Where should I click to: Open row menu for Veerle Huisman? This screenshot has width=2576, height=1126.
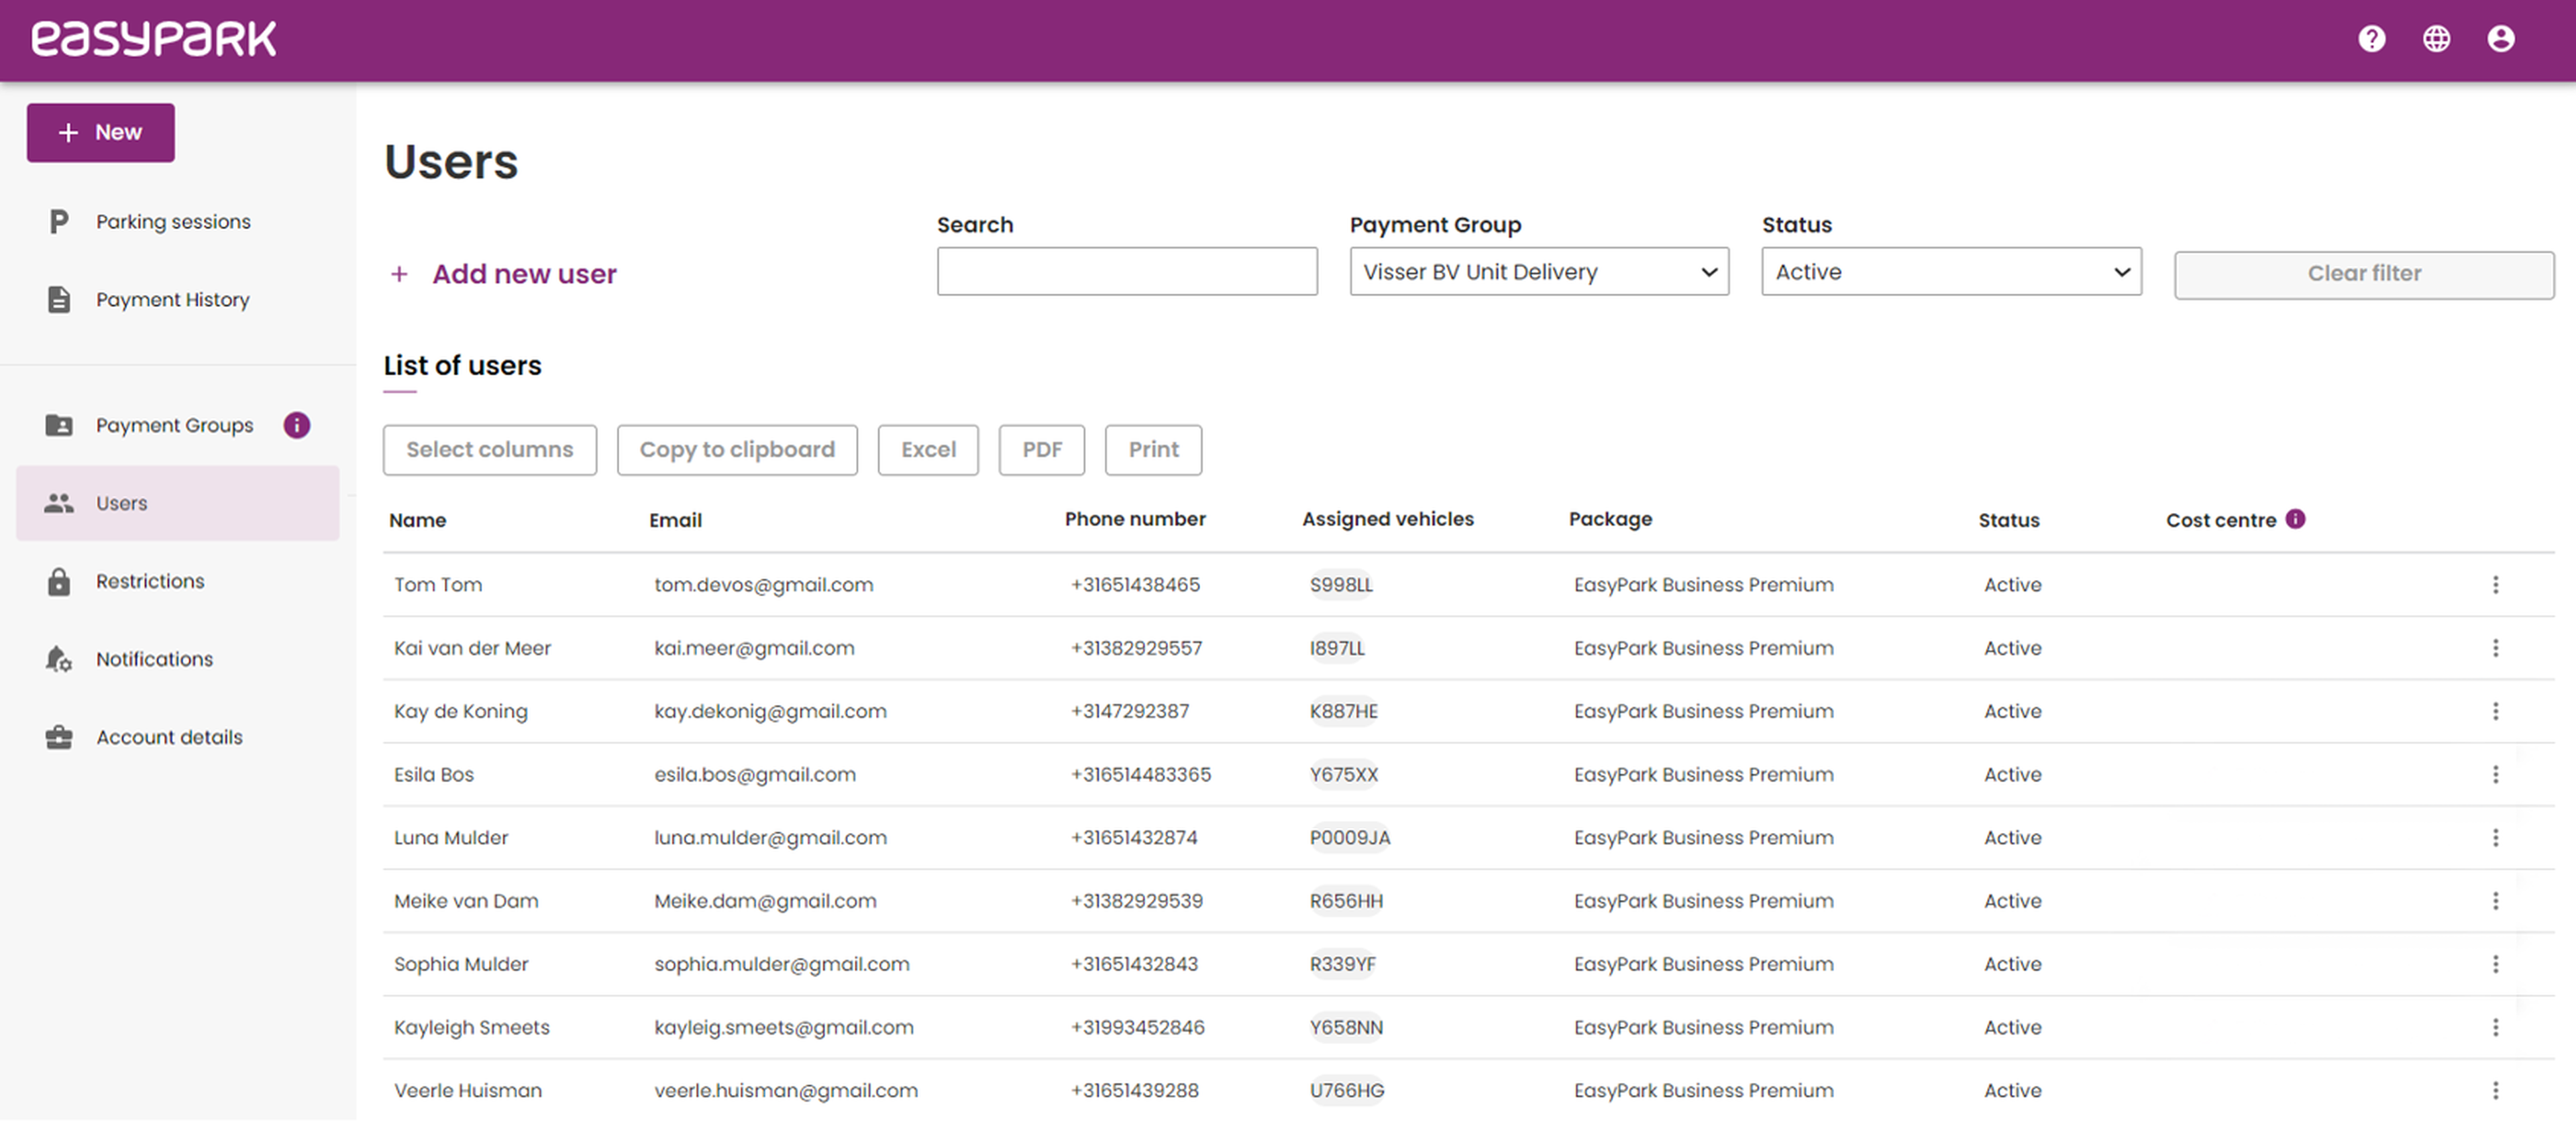(x=2495, y=1089)
